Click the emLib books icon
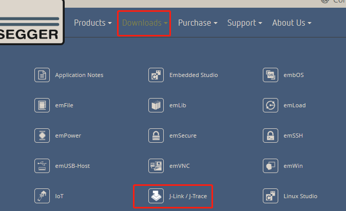The width and height of the screenshot is (346, 211). (x=156, y=105)
